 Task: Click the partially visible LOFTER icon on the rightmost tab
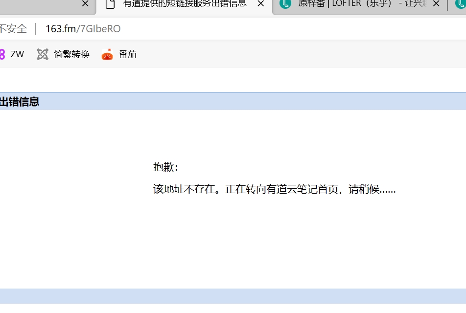click(461, 4)
